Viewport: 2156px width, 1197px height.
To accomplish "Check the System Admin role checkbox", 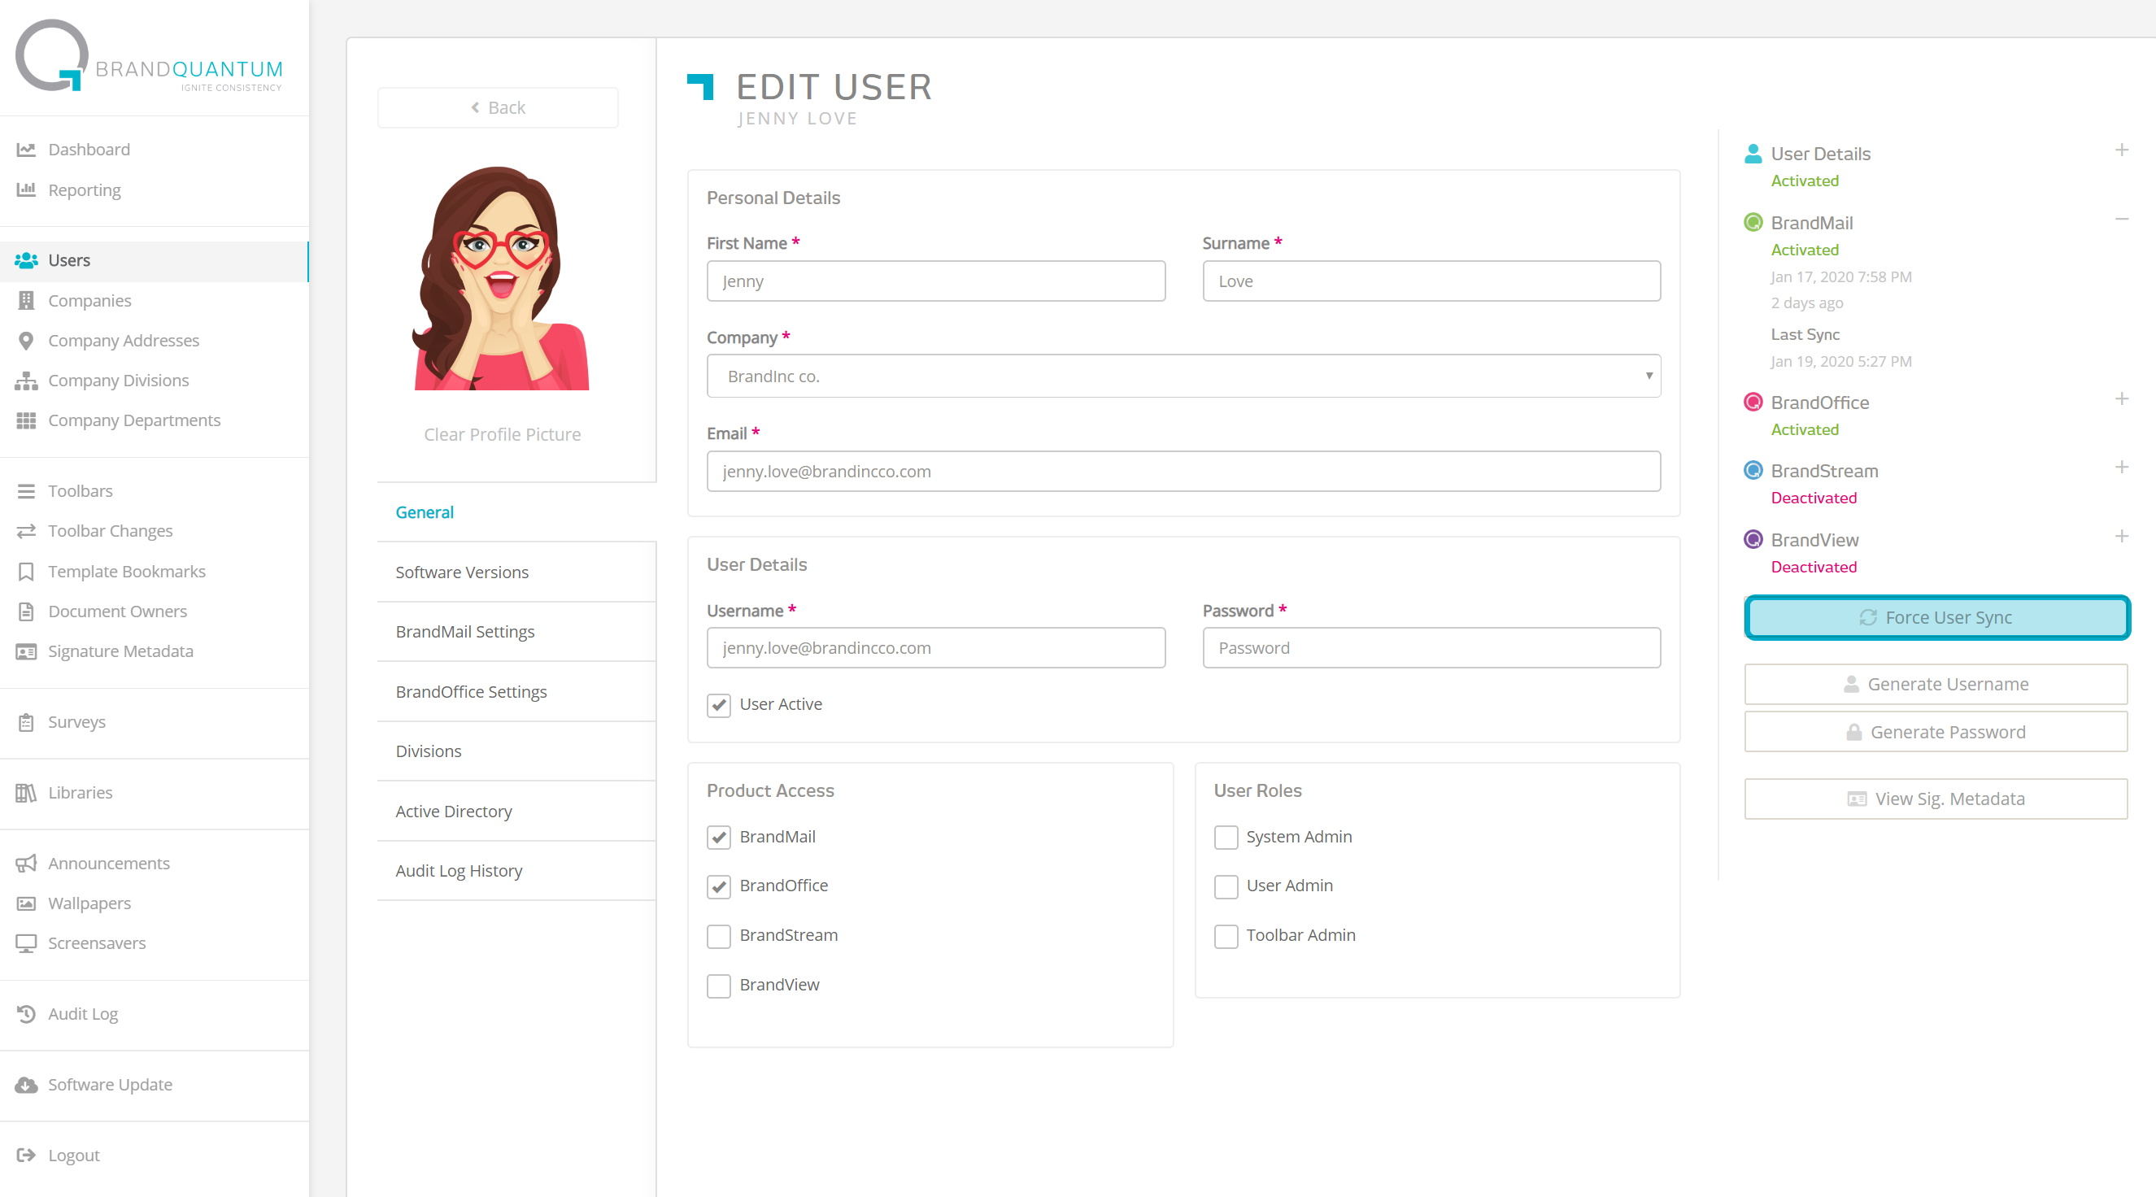I will (x=1226, y=837).
